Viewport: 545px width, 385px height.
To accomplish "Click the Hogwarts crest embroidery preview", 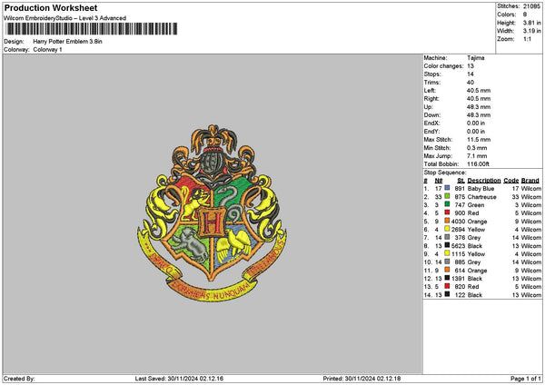I will [x=212, y=212].
